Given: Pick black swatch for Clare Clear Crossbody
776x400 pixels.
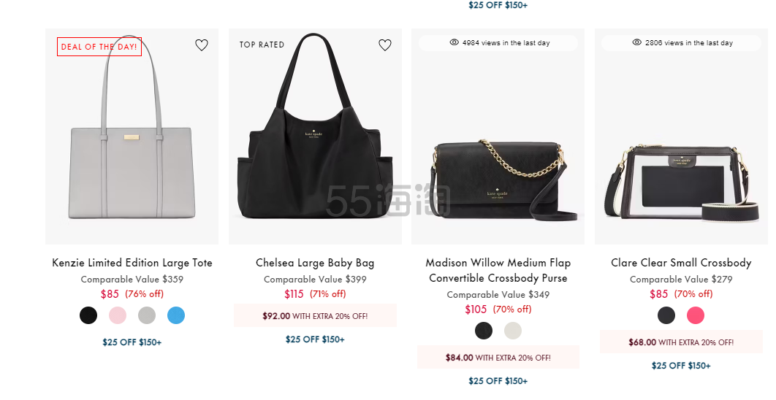Looking at the screenshot, I should coord(666,315).
